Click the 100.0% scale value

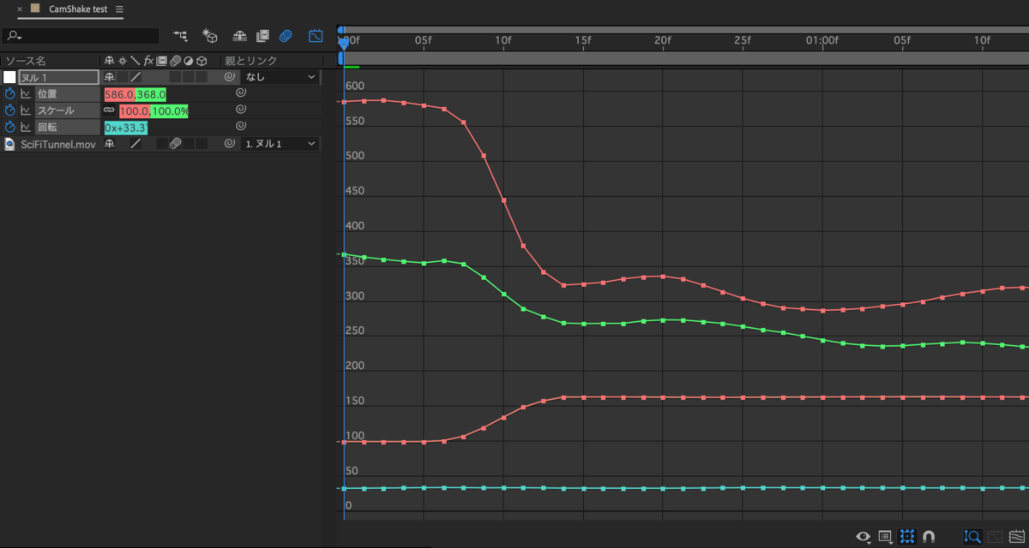171,111
